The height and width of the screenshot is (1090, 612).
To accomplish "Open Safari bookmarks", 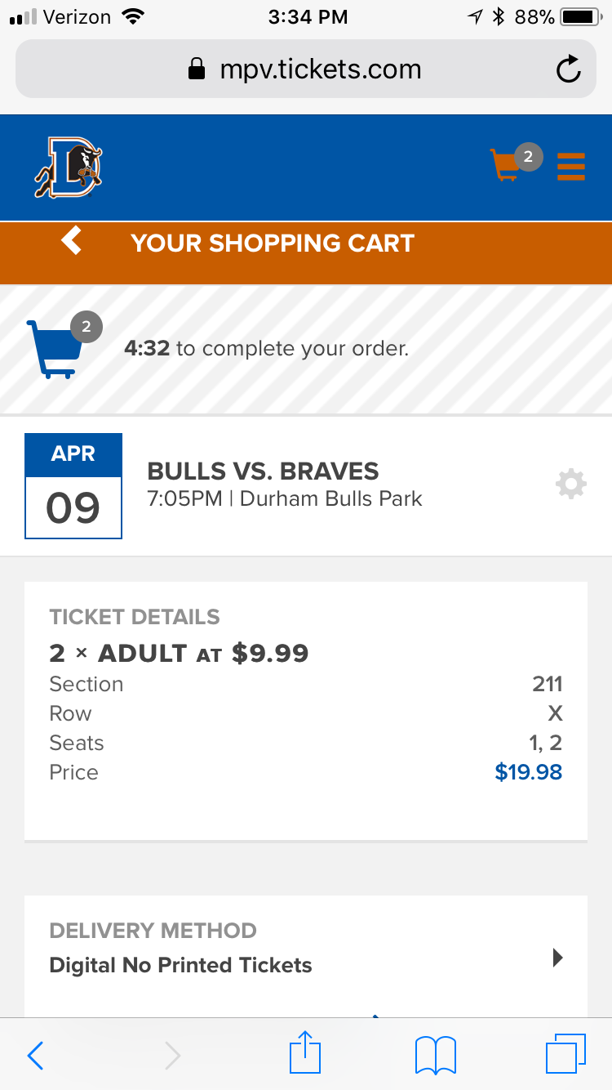I will pos(436,1054).
